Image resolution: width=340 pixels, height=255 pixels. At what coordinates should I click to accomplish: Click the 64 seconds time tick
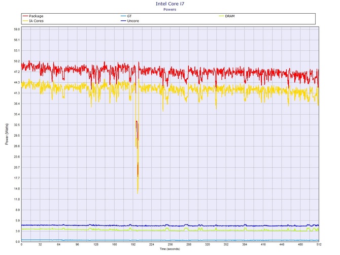pyautogui.click(x=58, y=244)
